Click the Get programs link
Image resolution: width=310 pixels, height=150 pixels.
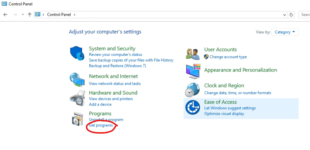101,125
